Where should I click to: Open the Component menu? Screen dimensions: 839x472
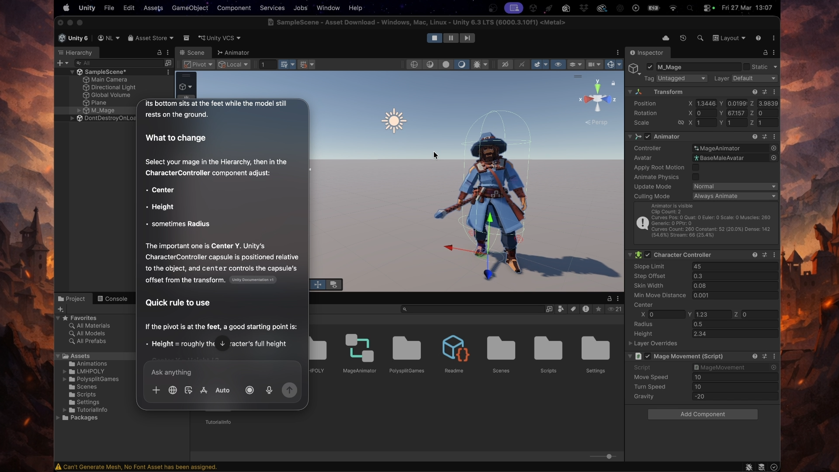[234, 8]
